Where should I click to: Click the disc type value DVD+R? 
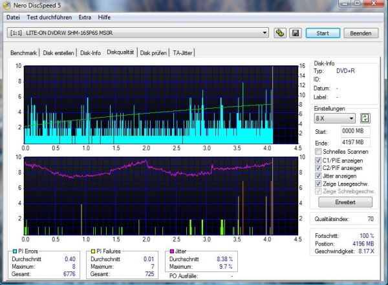coord(345,71)
